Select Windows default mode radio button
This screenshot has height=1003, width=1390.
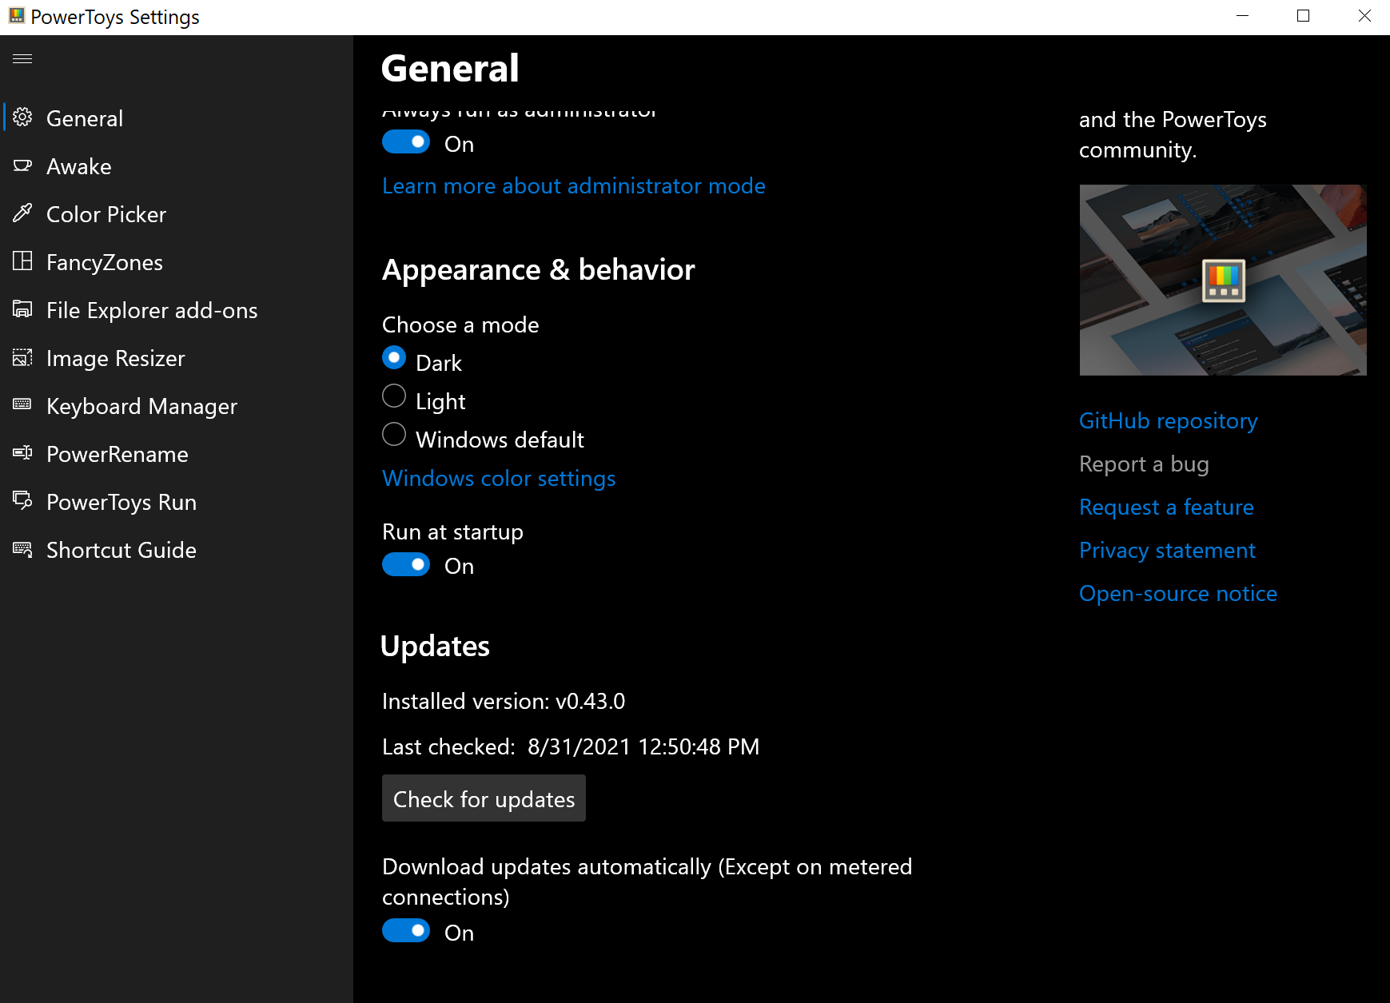pyautogui.click(x=394, y=435)
